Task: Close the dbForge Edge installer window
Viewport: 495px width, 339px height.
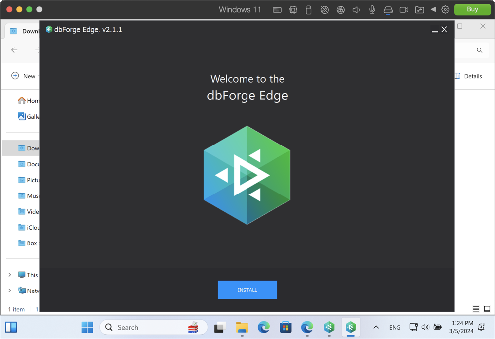Action: coord(444,29)
